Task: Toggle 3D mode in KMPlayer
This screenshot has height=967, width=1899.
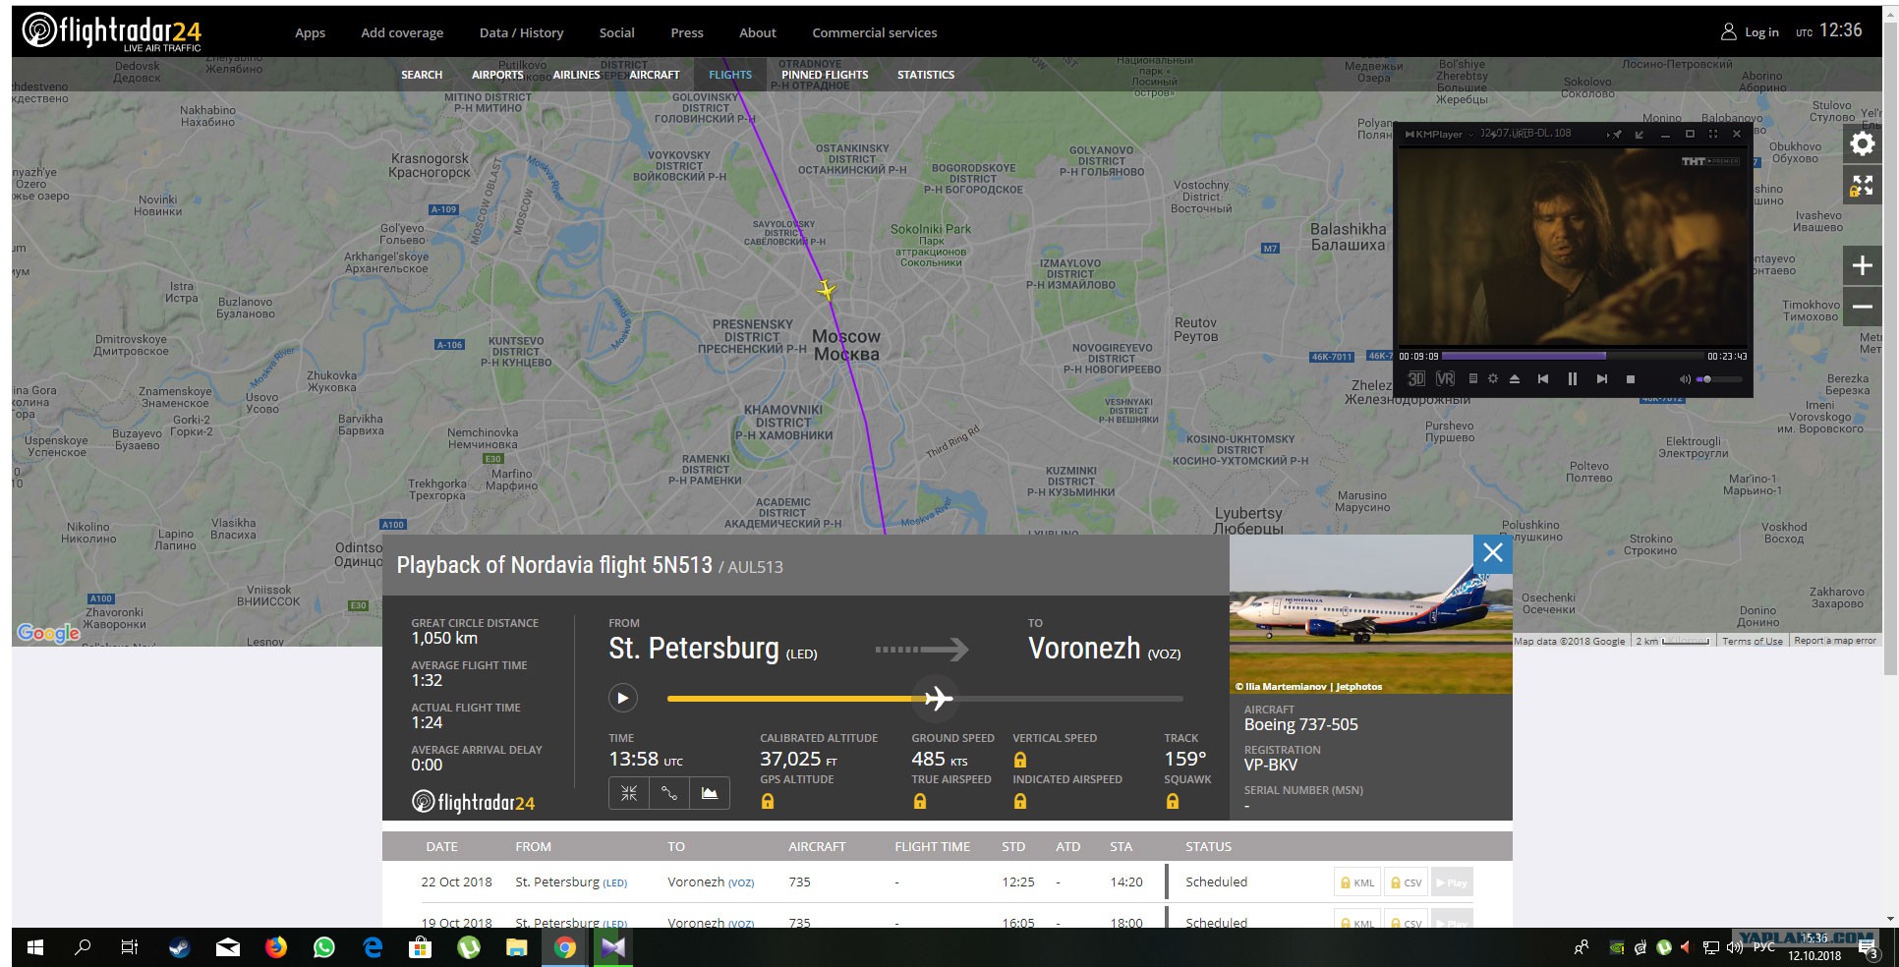Action: point(1416,379)
